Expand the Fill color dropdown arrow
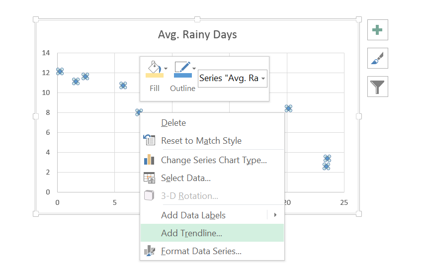424x279 pixels. (x=166, y=68)
